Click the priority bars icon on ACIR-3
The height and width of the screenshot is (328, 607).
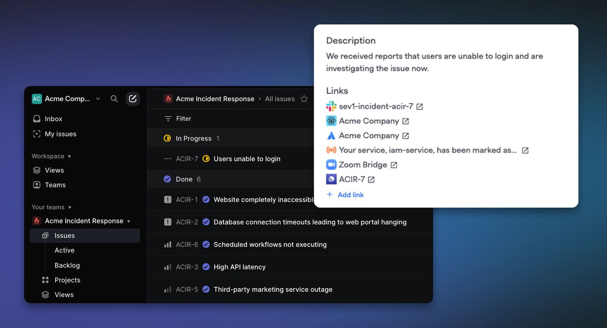[167, 267]
